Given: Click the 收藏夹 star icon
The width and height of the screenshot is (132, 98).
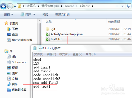Looking at the screenshot, I should [6, 23].
